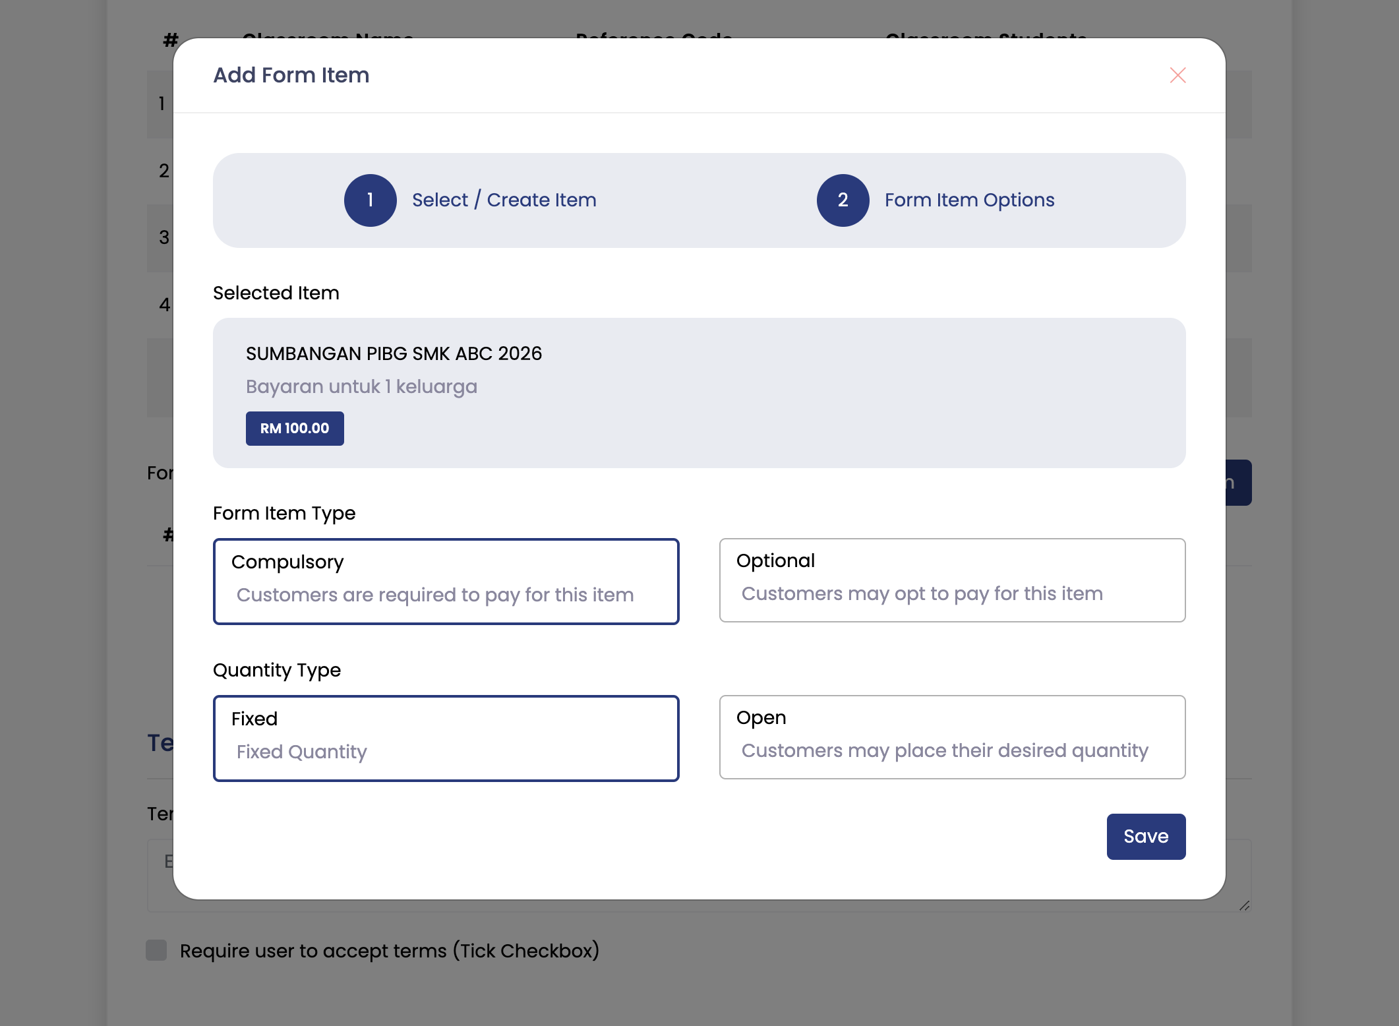Viewport: 1399px width, 1026px height.
Task: Choose the Optional form item type
Action: pos(952,580)
